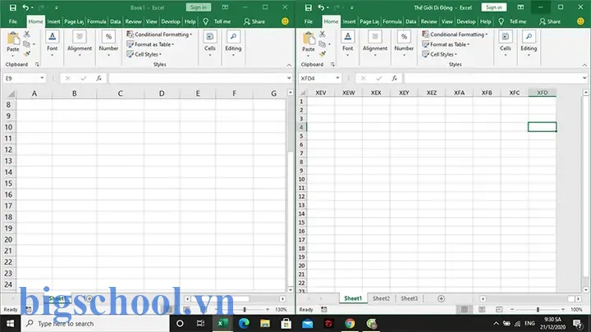Open Editing group in Book1 window
The height and width of the screenshot is (332, 591).
pyautogui.click(x=233, y=44)
